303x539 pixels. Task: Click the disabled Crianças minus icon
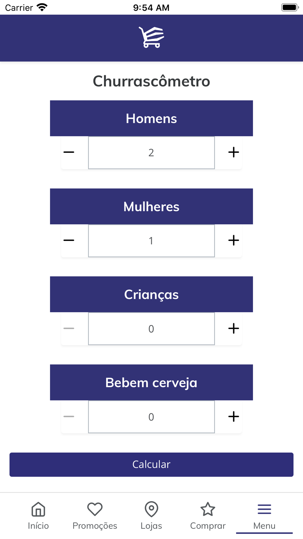tap(69, 328)
